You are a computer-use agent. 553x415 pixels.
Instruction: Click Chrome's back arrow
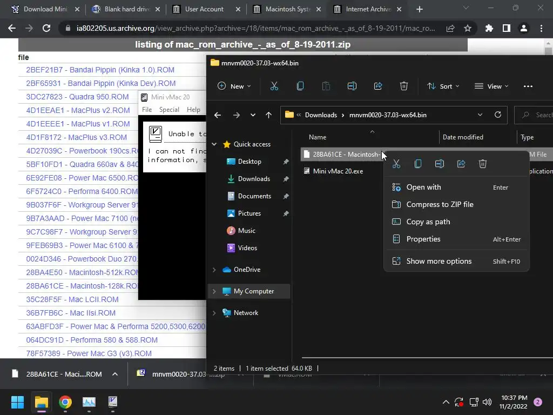(x=12, y=28)
